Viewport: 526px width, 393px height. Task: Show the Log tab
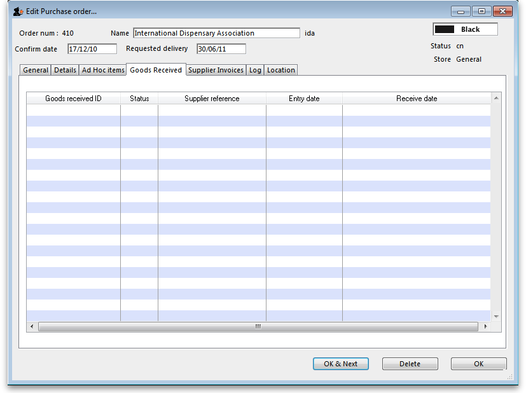tap(255, 70)
